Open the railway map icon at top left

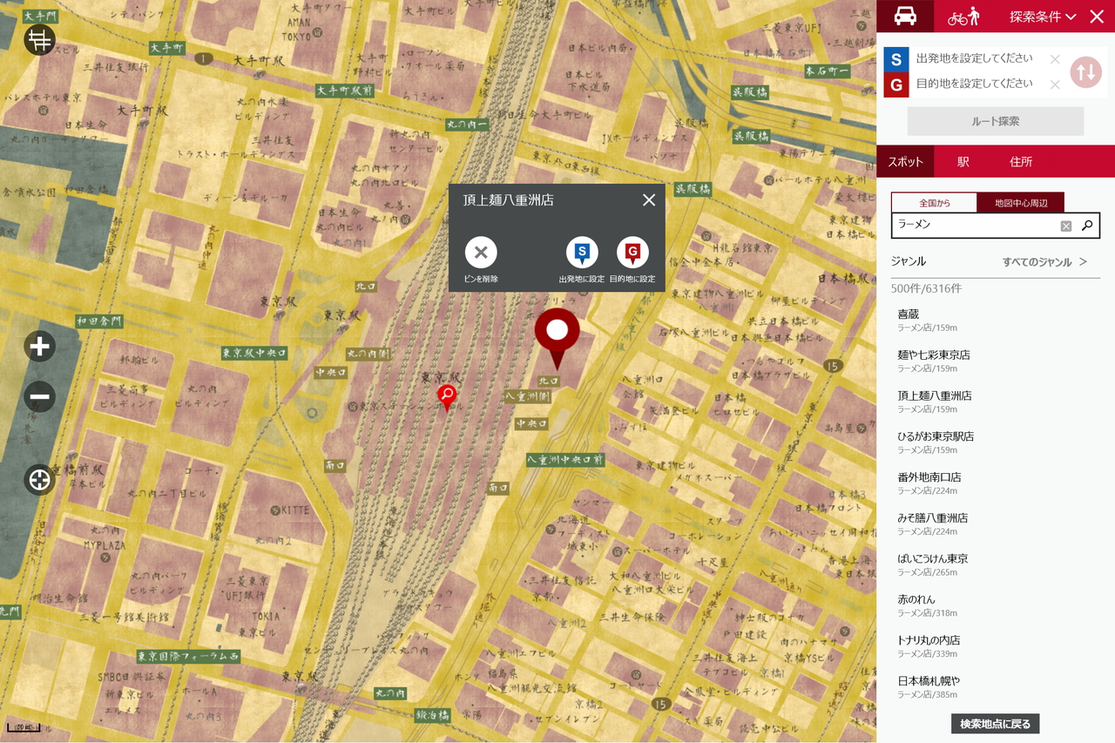point(39,39)
